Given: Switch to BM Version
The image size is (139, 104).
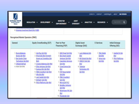Looking at the screenshot, I should 123,14.
